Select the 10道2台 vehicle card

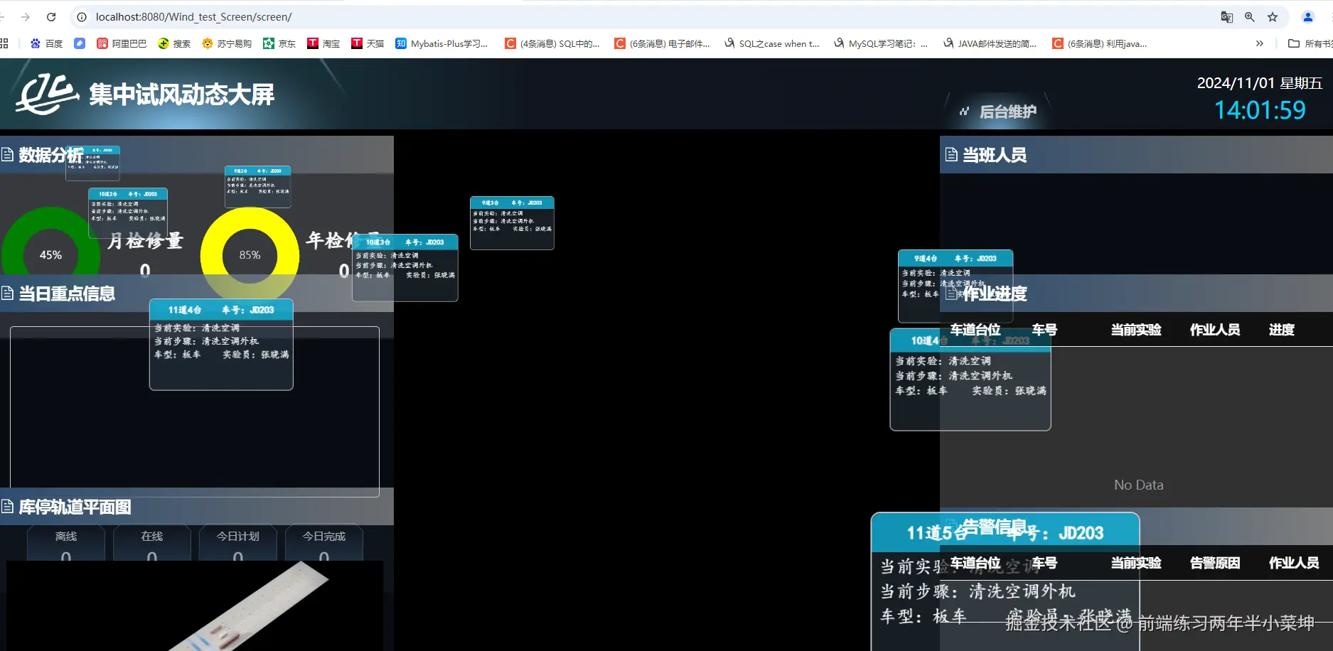(x=128, y=212)
